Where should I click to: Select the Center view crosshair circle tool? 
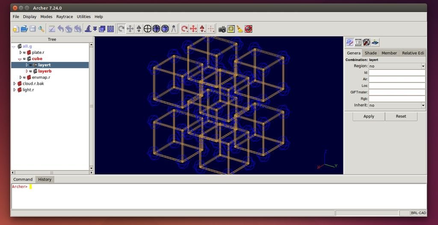pyautogui.click(x=148, y=29)
